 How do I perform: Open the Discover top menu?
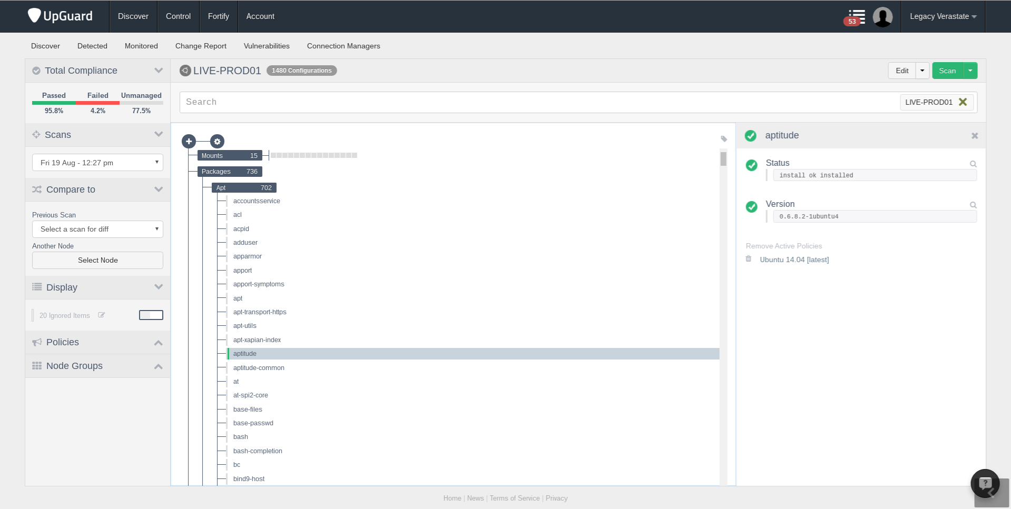(133, 16)
